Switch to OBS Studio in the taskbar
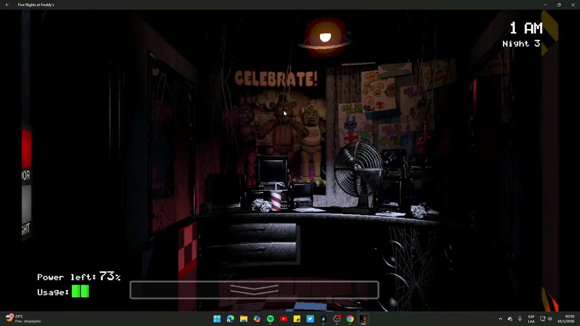Viewport: 580px width, 326px height. tap(337, 319)
